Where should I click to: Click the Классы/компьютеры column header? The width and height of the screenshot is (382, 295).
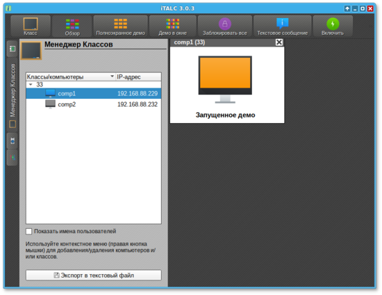71,77
